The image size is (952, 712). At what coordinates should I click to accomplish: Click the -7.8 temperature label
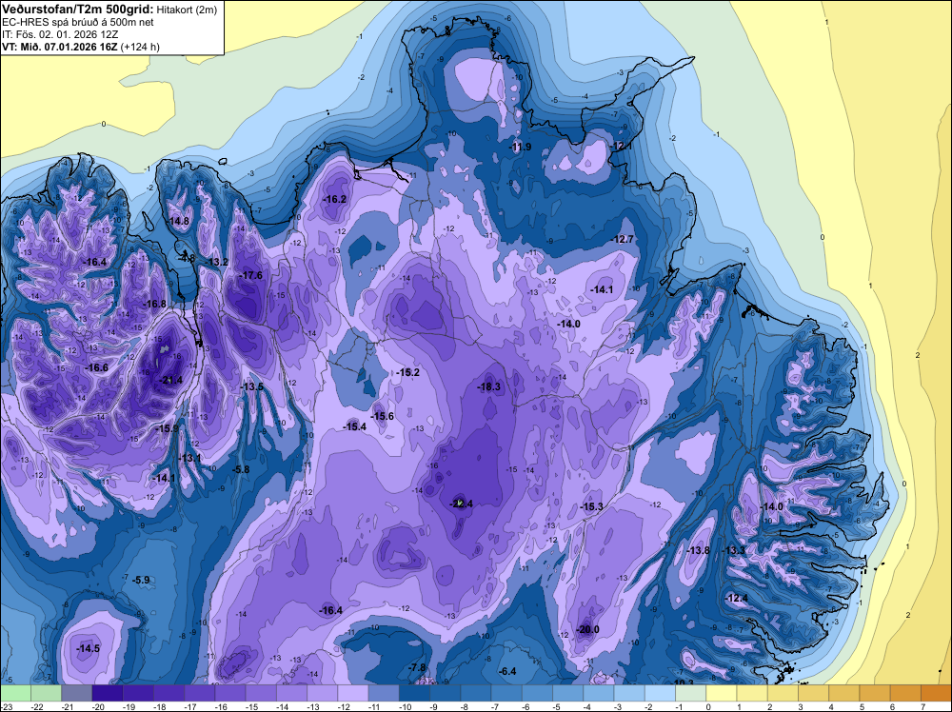(x=418, y=667)
